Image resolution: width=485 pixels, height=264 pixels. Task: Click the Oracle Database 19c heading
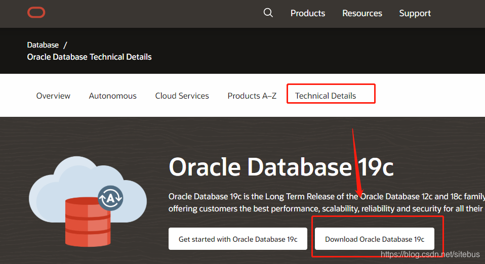click(281, 167)
